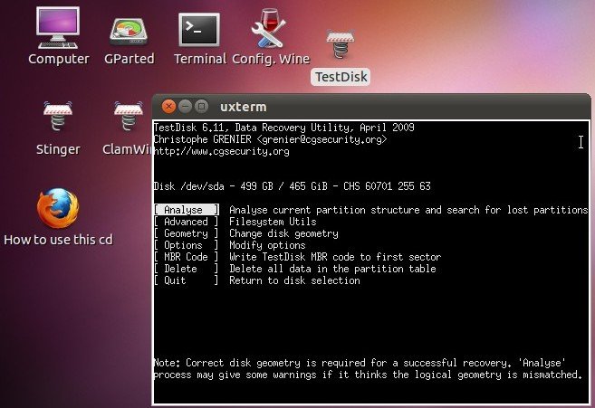Click 'Write TestDisk MBR code to first sector'
Image resolution: width=595 pixels, height=408 pixels.
(x=335, y=257)
